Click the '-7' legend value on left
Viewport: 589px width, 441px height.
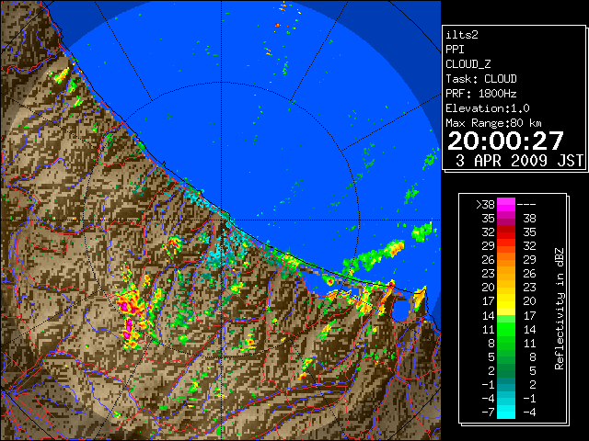489,413
